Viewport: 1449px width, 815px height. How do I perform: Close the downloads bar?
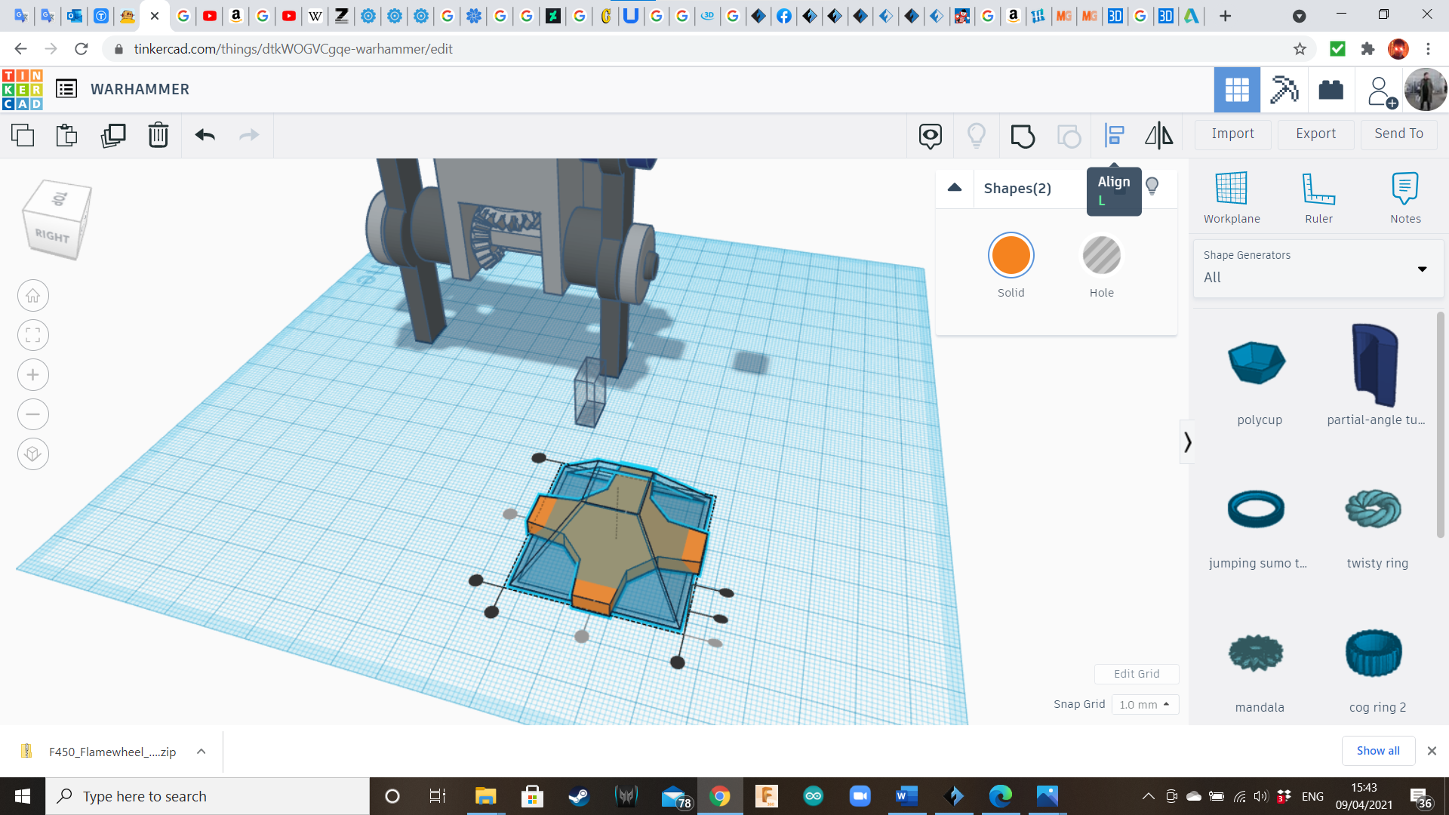(x=1432, y=751)
